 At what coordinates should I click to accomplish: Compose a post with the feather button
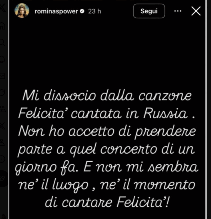coord(3,179)
